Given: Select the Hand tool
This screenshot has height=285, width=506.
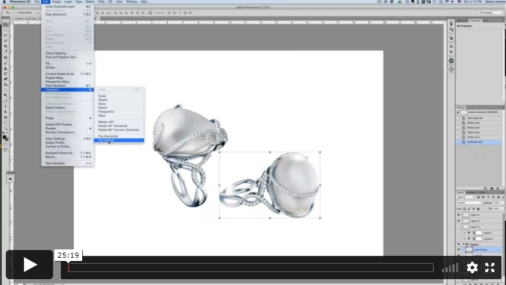Looking at the screenshot, I should point(6,123).
